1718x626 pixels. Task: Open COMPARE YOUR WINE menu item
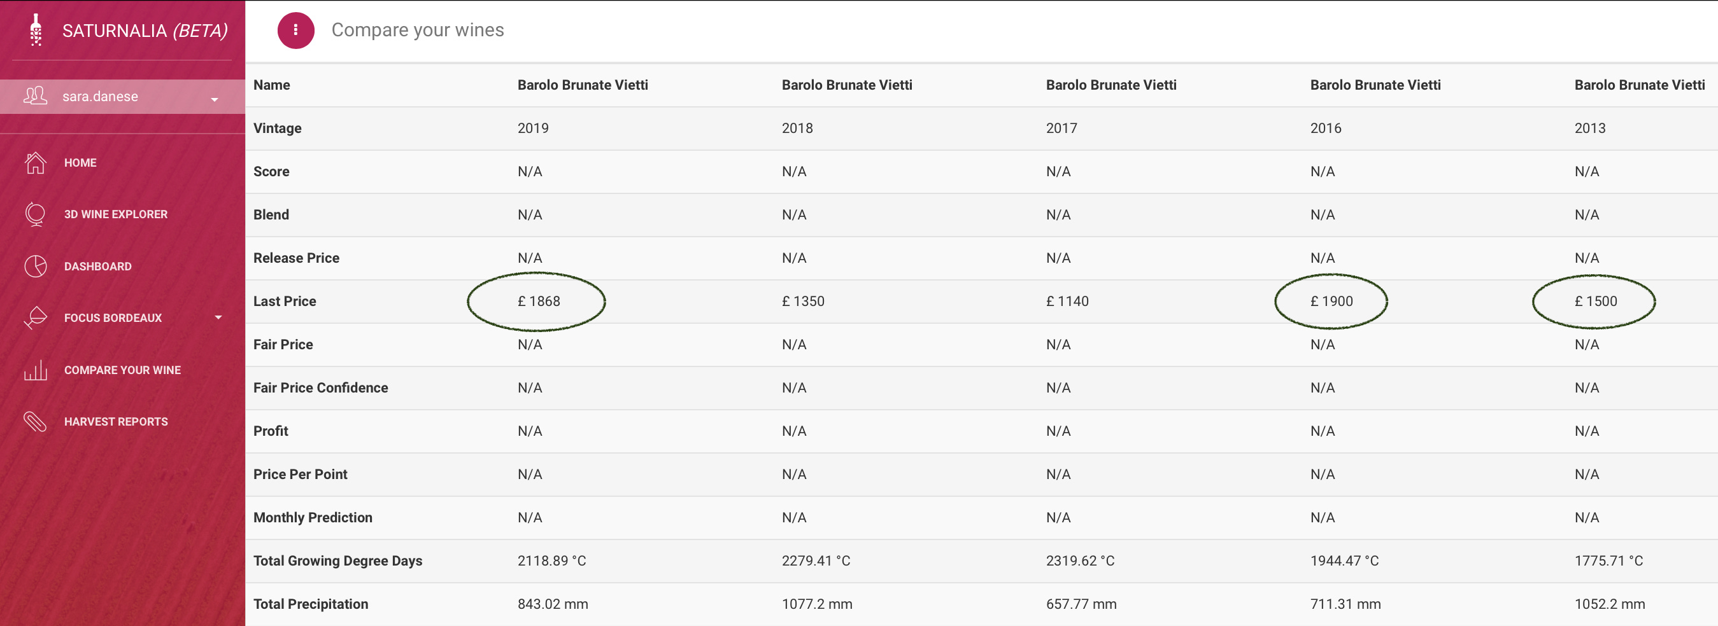pyautogui.click(x=122, y=370)
